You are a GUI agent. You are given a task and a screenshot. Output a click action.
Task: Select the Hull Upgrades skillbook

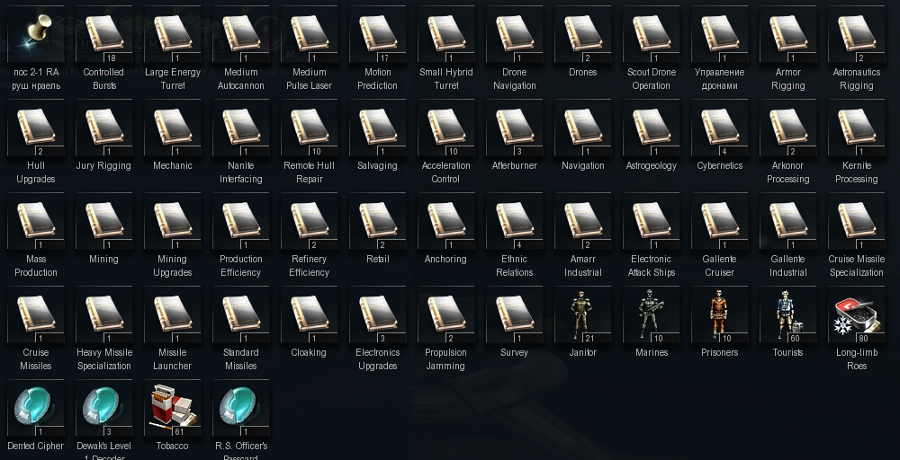[36, 128]
